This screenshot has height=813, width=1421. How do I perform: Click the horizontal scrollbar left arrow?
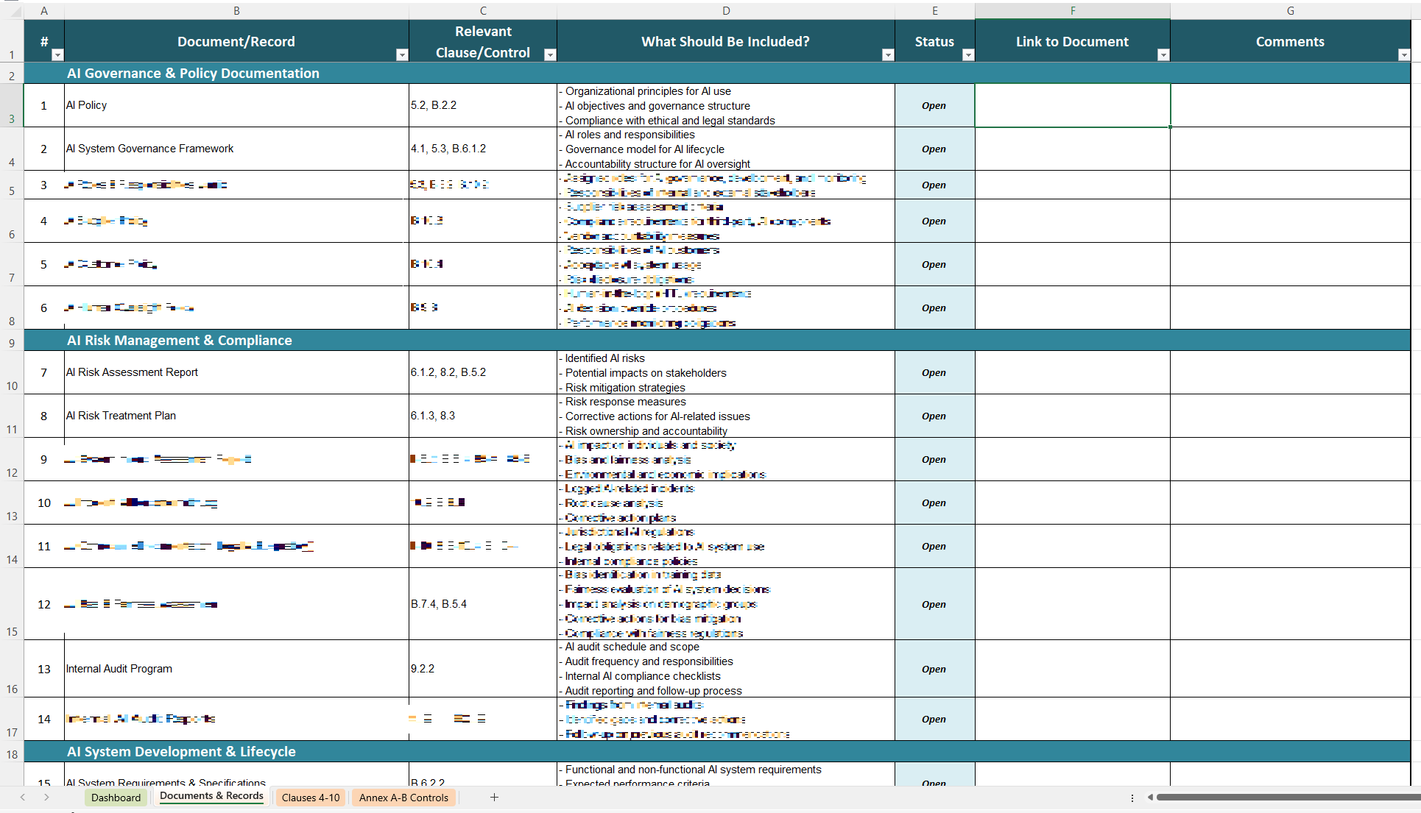[x=1150, y=798]
